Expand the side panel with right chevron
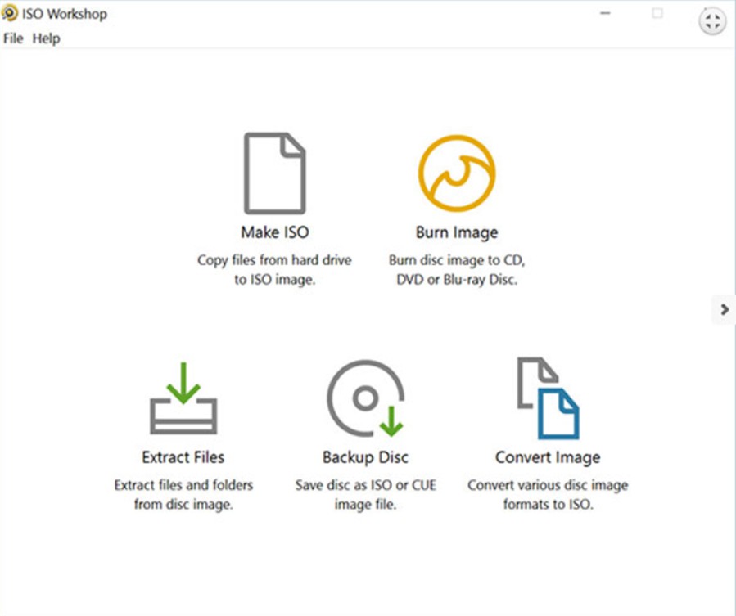The width and height of the screenshot is (736, 616). 724,309
